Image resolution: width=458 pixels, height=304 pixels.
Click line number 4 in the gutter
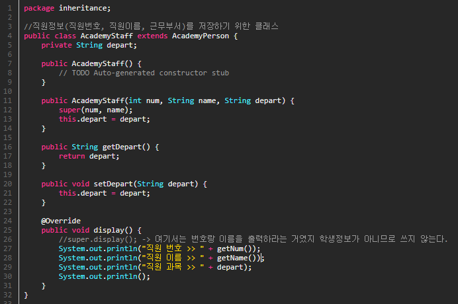(x=10, y=36)
